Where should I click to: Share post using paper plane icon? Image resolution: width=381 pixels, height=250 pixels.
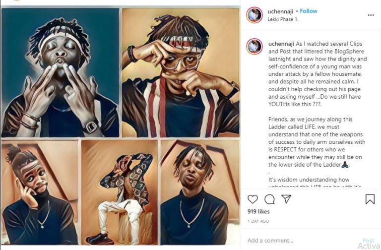(286, 199)
